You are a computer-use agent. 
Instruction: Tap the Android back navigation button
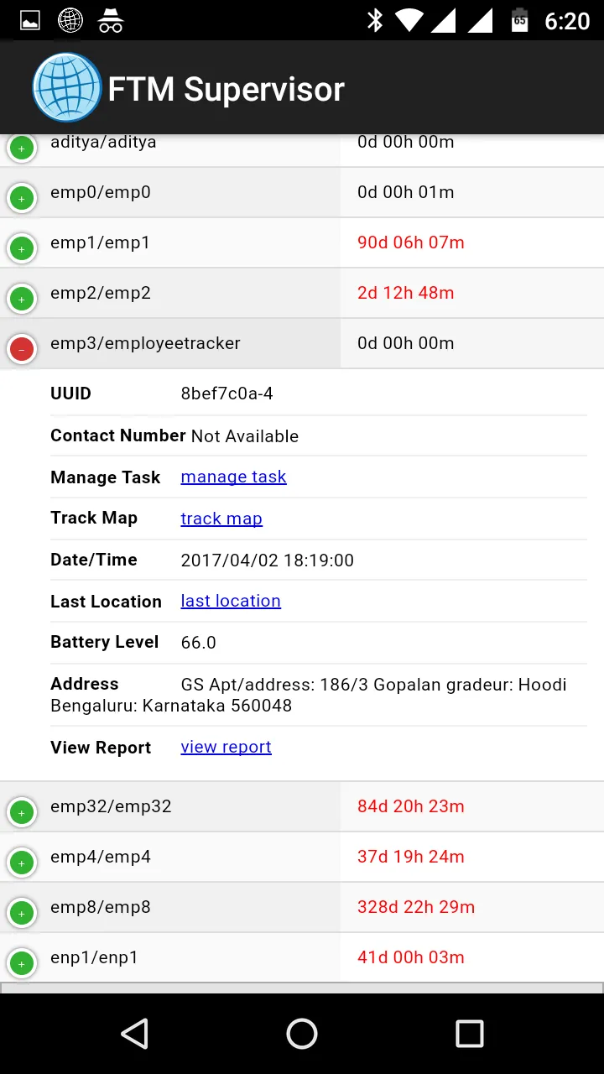point(134,1034)
